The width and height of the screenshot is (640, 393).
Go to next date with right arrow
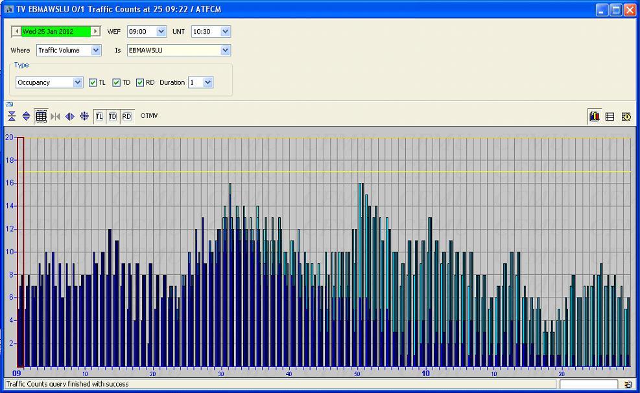tap(95, 31)
